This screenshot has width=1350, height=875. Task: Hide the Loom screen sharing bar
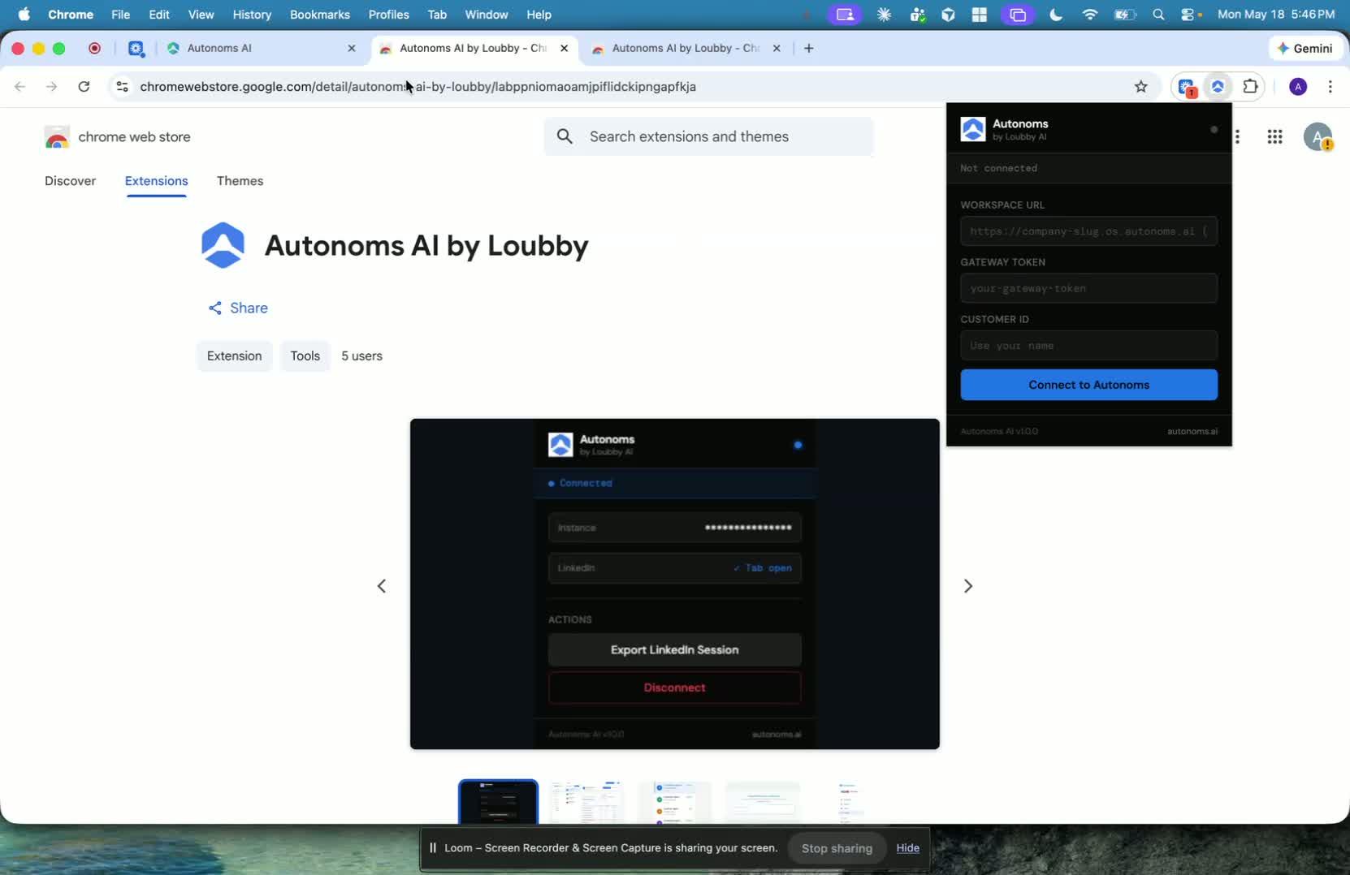click(907, 848)
